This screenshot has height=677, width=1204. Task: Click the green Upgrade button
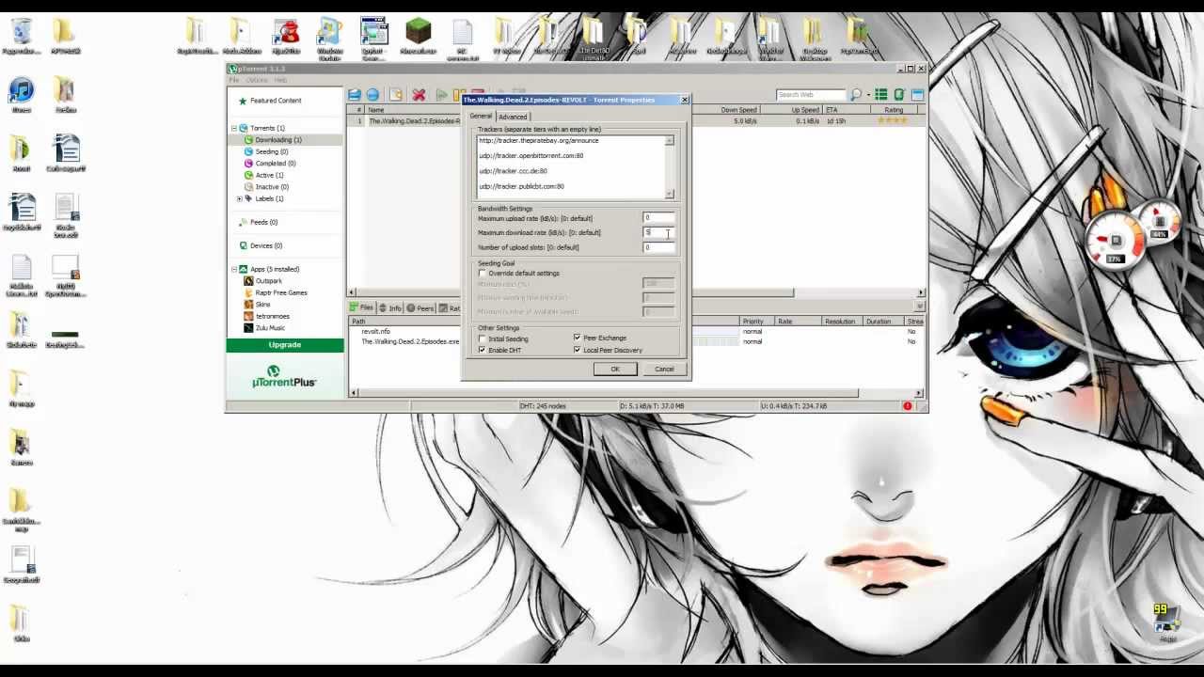pyautogui.click(x=285, y=345)
